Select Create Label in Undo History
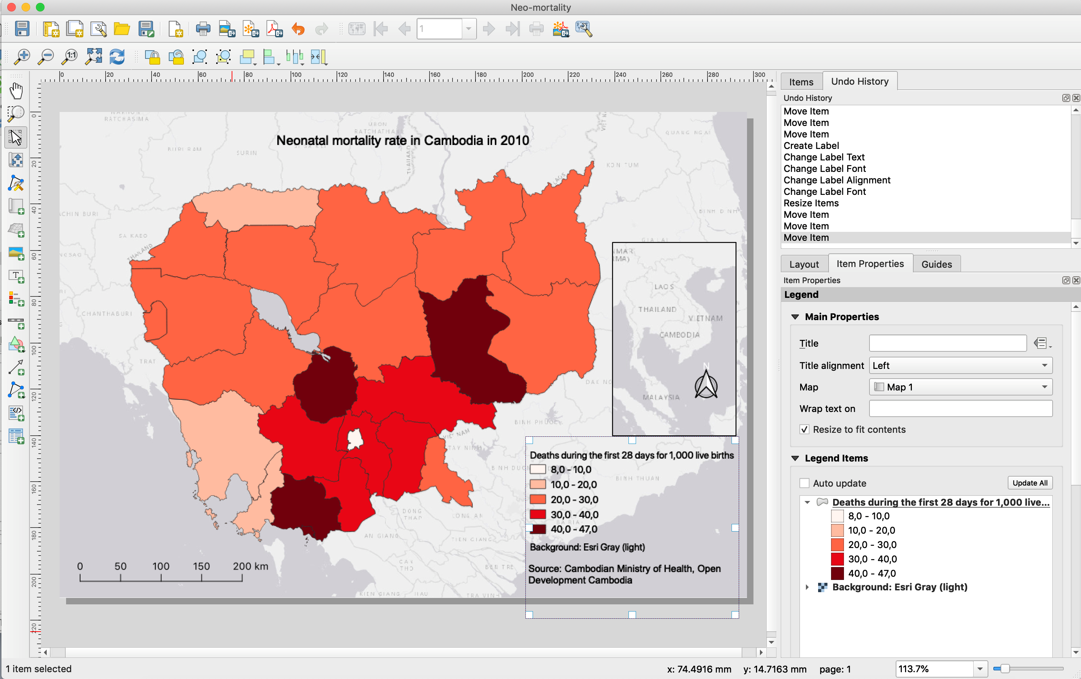Screen dimensions: 1081x679 (x=811, y=146)
